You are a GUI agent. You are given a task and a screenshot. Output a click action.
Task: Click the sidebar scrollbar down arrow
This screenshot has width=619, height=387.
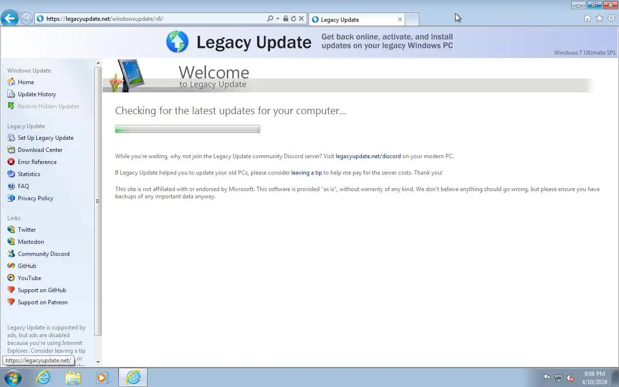(98, 362)
